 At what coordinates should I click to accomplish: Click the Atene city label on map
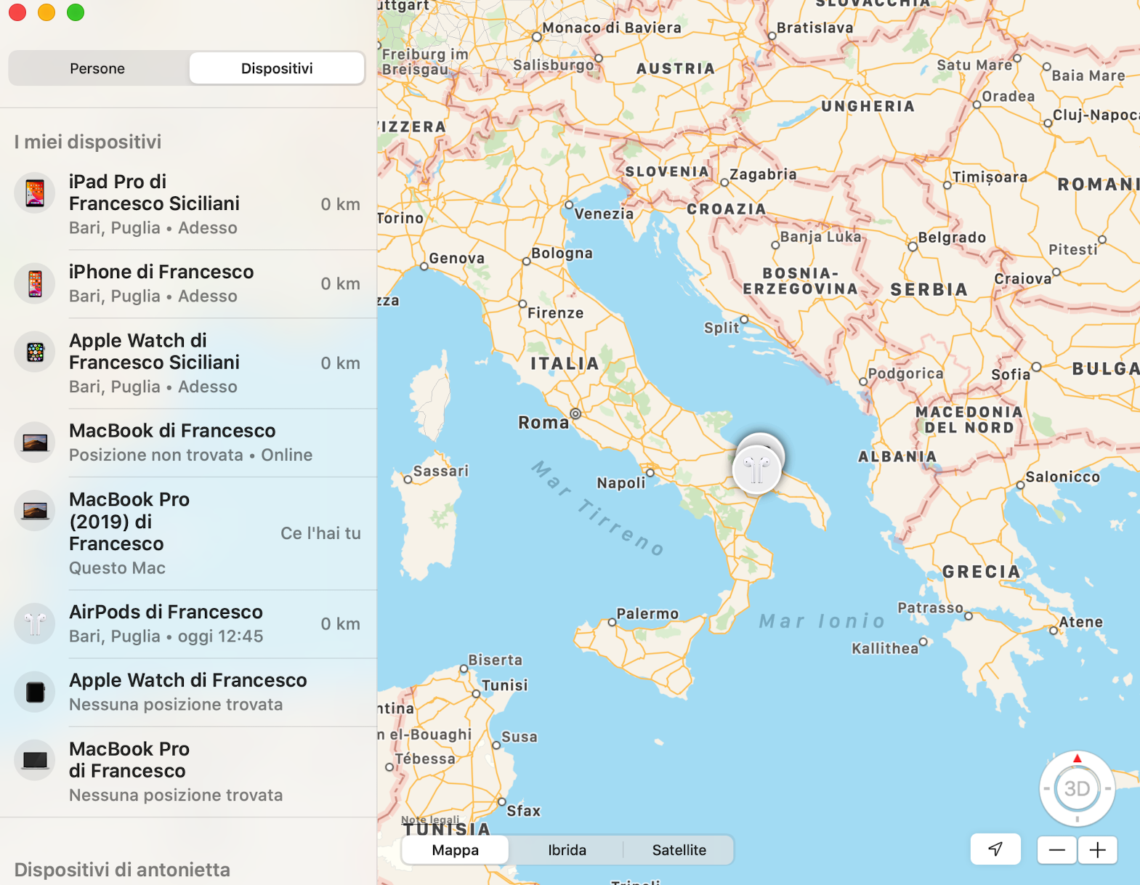coord(1080,621)
